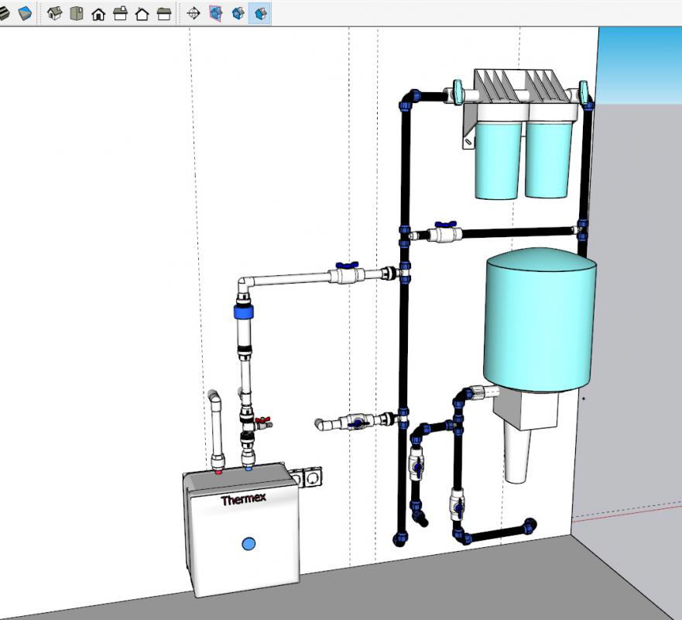
Task: Select the Top view icon
Action: point(76,13)
